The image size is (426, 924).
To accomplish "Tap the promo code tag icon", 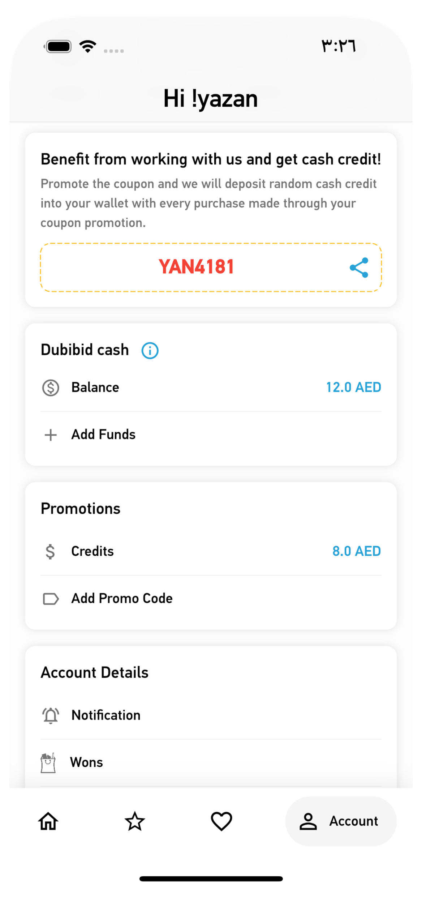I will point(51,599).
